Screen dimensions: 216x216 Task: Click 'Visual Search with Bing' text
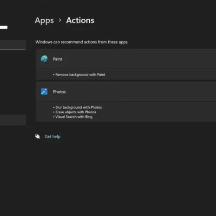(x=74, y=117)
